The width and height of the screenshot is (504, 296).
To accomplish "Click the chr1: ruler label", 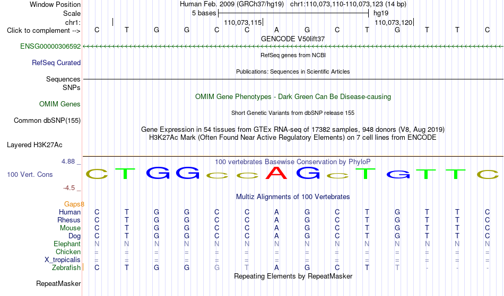I will coord(73,22).
